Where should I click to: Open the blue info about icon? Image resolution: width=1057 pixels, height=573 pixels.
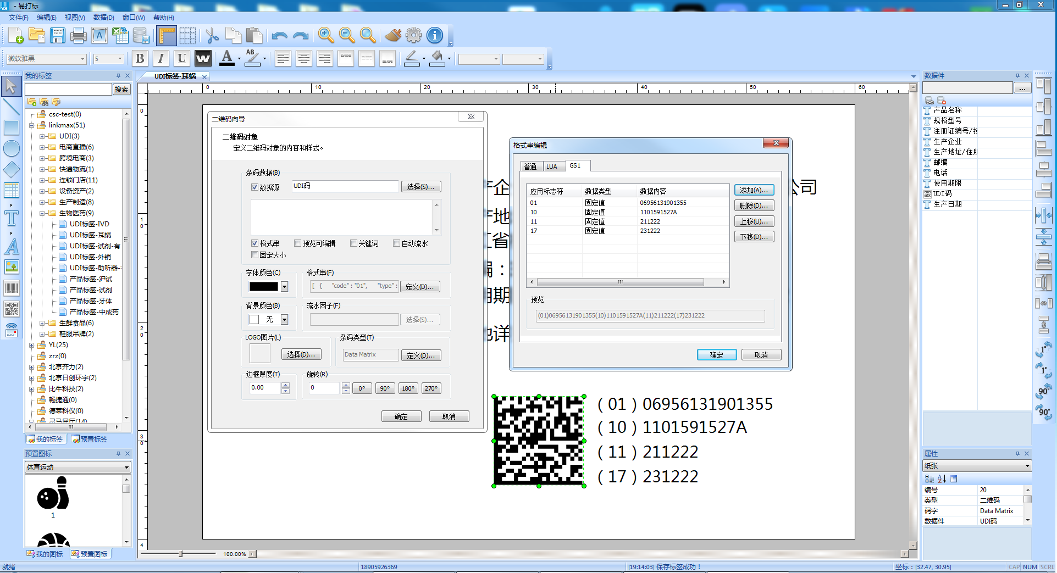[x=434, y=35]
